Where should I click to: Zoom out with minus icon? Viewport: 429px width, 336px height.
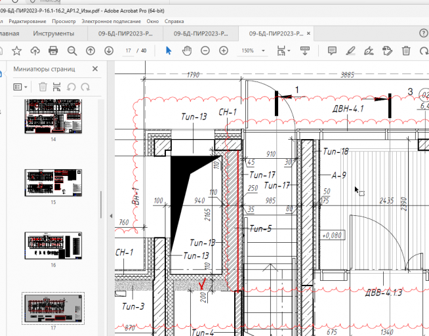[x=205, y=51]
